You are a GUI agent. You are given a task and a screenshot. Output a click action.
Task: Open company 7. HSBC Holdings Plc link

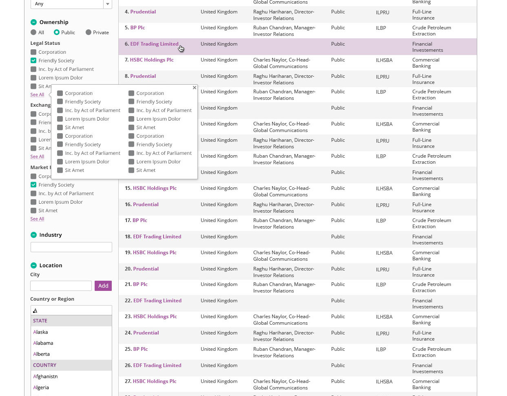coord(152,60)
